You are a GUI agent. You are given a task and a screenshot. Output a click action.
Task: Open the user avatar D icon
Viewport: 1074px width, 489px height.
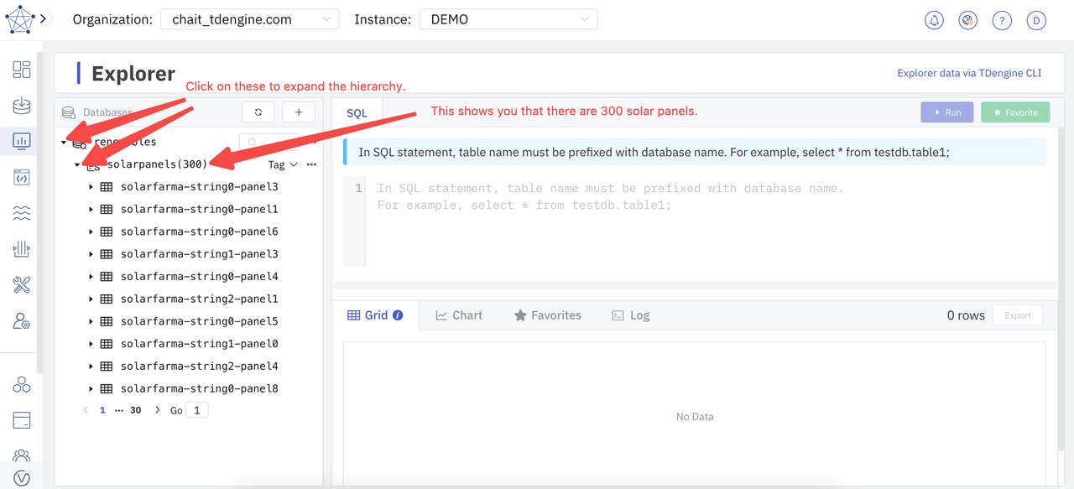coord(1036,20)
